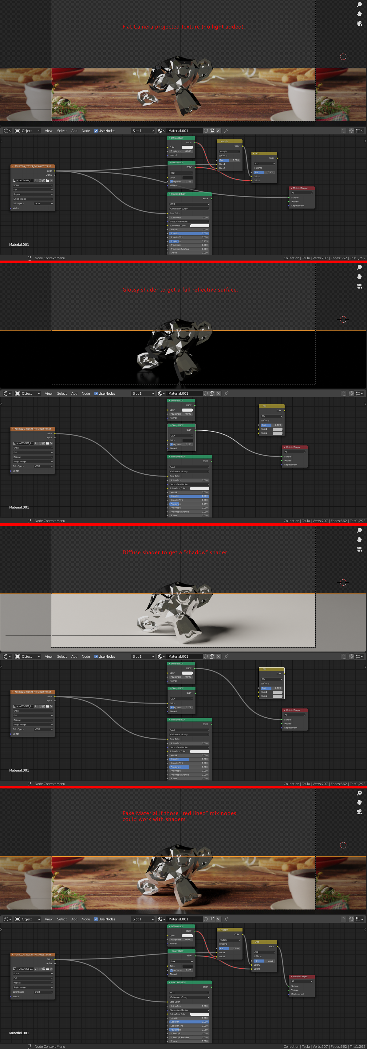Click the Material Output node header in 'Fake Material' editor
Screen dimensions: 367x1049
(x=302, y=976)
